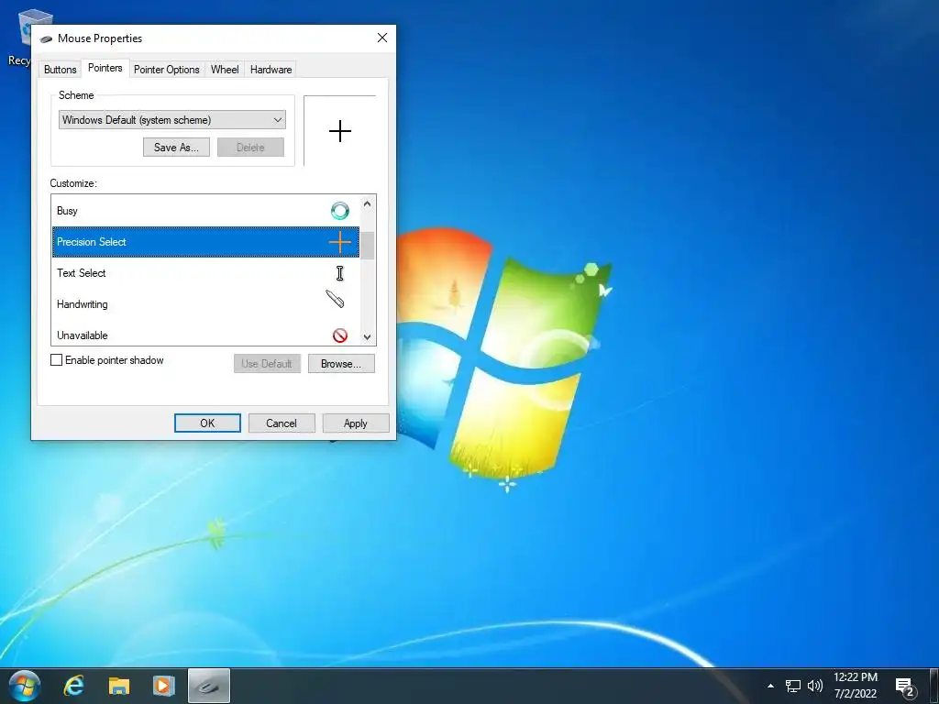Click the Busy ring cursor icon
The height and width of the screenshot is (704, 939).
339,211
